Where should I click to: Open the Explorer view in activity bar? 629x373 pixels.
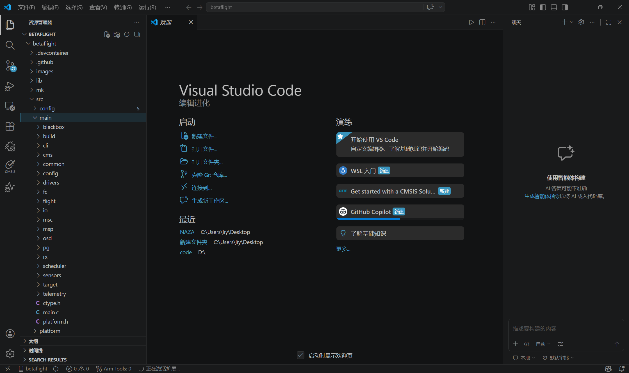tap(10, 25)
